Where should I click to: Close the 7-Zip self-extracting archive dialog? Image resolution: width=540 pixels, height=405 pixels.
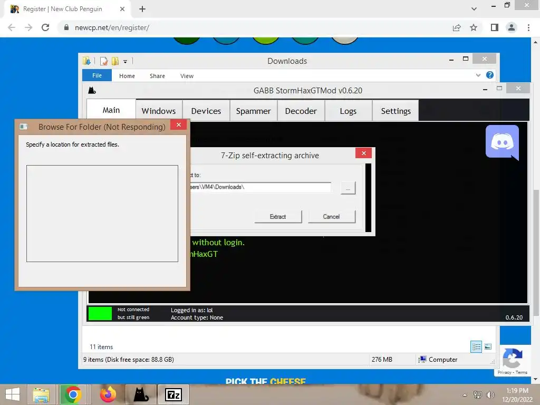tap(364, 153)
